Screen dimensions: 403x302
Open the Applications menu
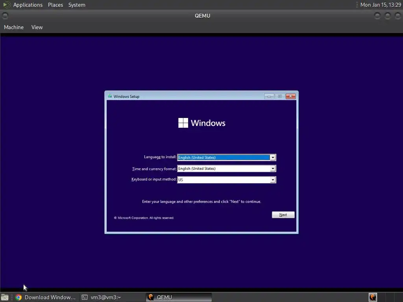point(28,5)
